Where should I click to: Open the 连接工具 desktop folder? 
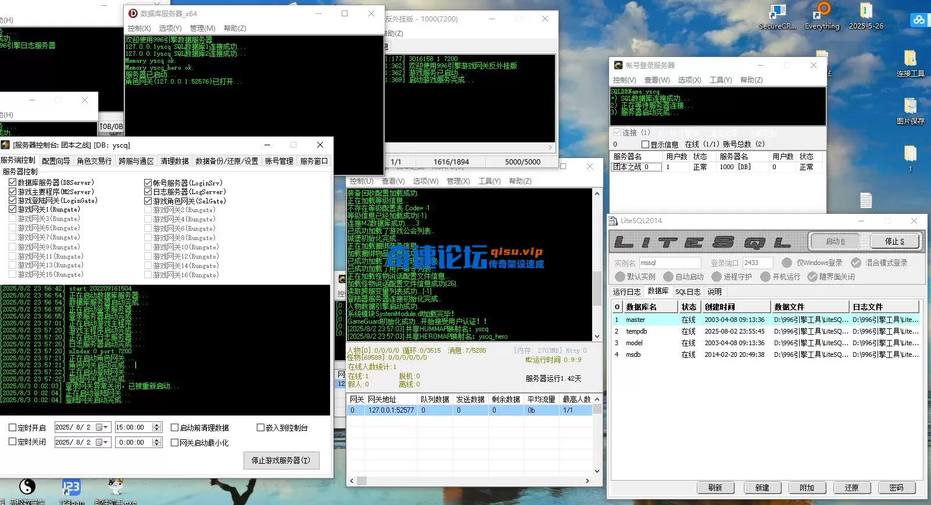(910, 63)
